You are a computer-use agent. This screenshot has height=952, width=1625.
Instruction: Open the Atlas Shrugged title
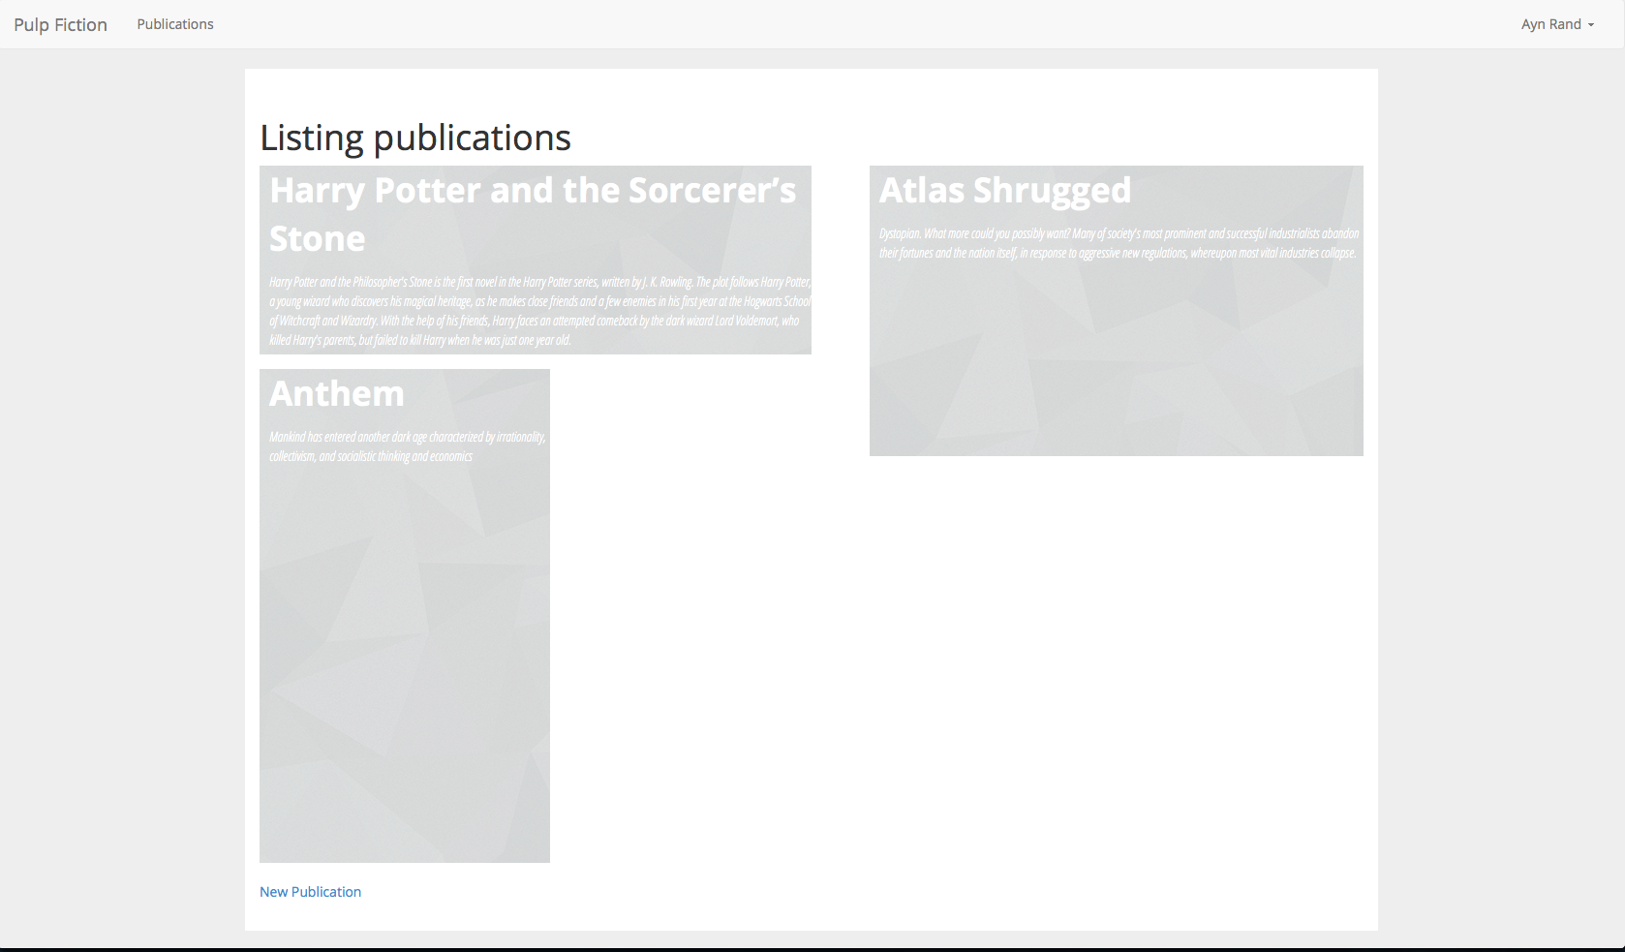tap(1005, 191)
